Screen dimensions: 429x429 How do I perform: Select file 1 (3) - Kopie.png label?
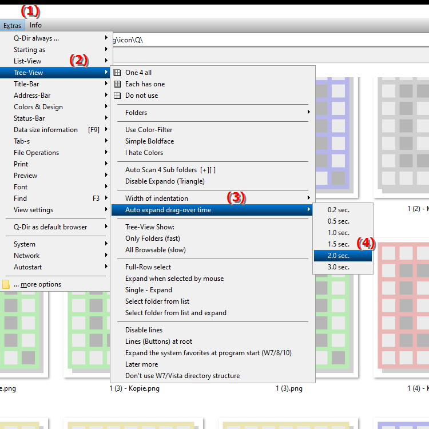[x=134, y=388]
